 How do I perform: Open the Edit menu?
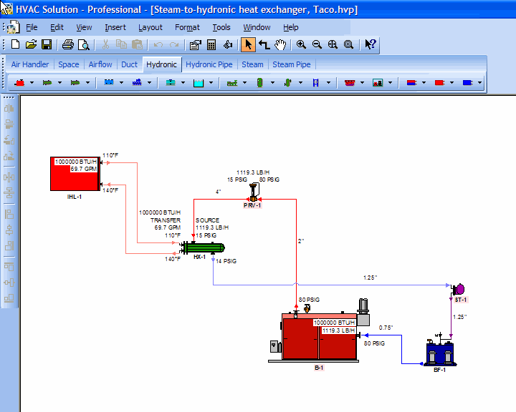pos(57,27)
